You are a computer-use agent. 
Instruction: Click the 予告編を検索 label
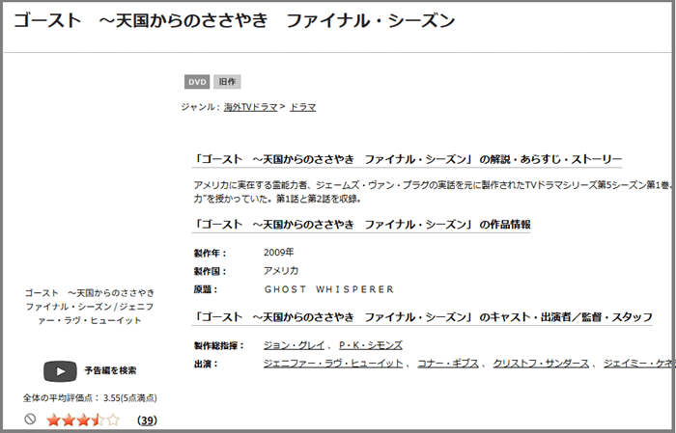coord(110,370)
